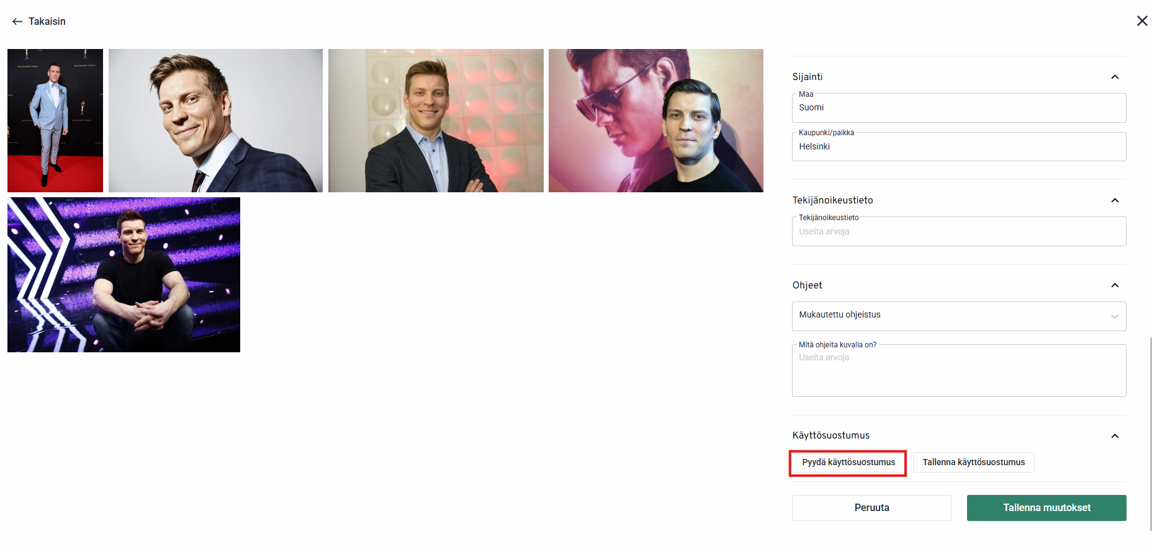Image resolution: width=1152 pixels, height=552 pixels.
Task: Select the close-up portrait with dark tie
Action: click(215, 120)
